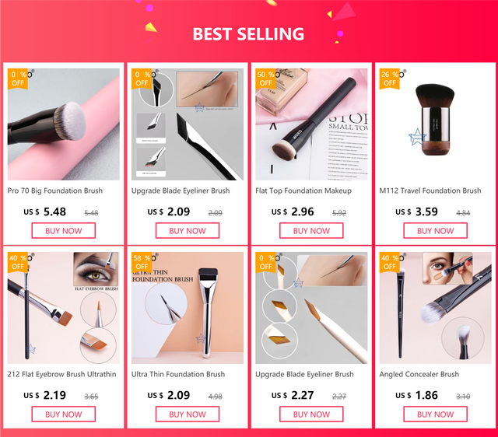Open the 212 Flat Eyebrow Brush Ultrathin title
Viewport: 498px width, 437px height.
[62, 375]
